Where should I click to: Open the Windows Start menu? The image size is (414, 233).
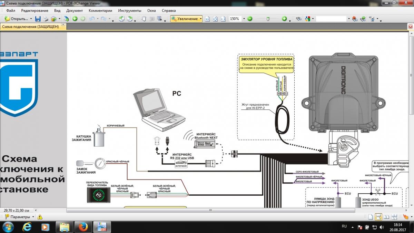pos(8,226)
